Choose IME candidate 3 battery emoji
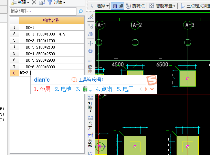This screenshot has width=210, height=155. pyautogui.click(x=84, y=89)
